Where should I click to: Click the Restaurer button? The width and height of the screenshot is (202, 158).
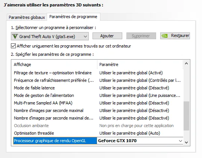click(175, 36)
